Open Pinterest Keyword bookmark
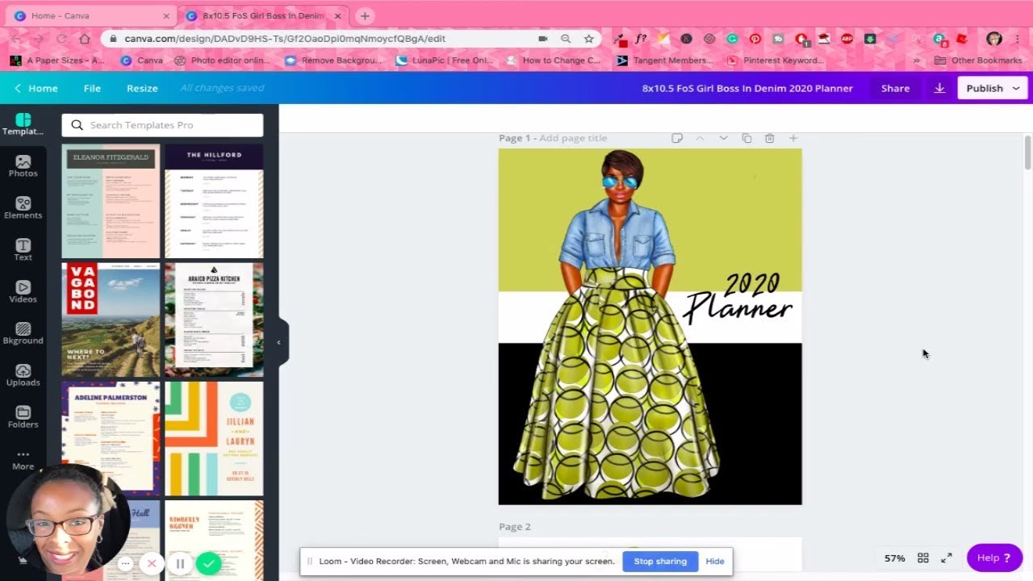 pyautogui.click(x=775, y=61)
